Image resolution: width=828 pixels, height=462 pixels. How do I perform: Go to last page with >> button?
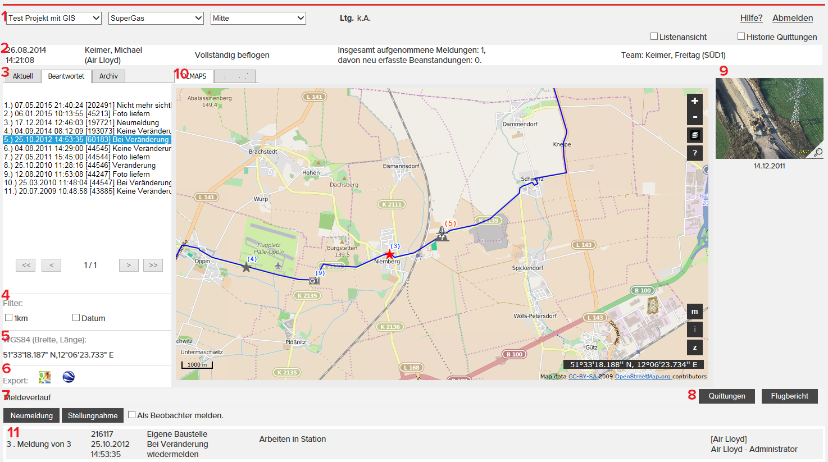[153, 265]
